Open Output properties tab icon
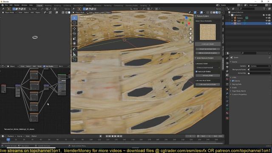Screen dimensions: 272x153 coord(227,67)
